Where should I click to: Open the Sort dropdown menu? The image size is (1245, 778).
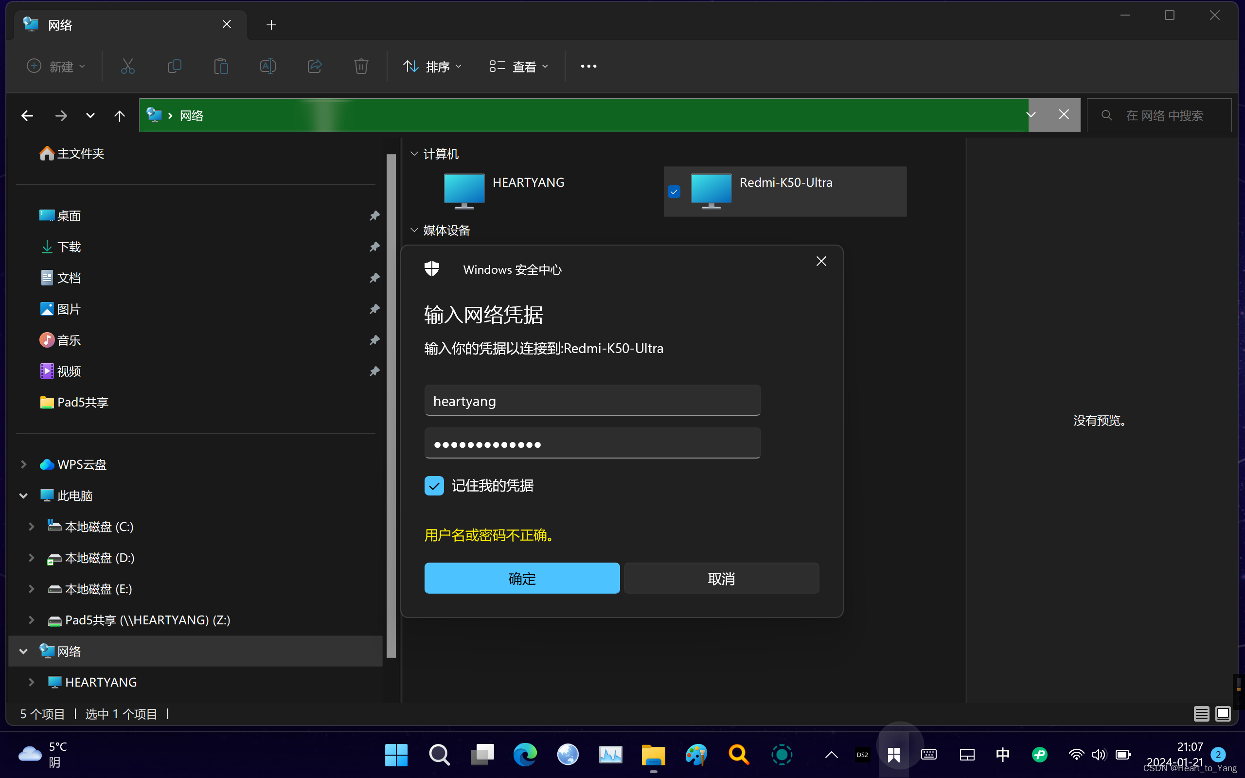(x=432, y=67)
